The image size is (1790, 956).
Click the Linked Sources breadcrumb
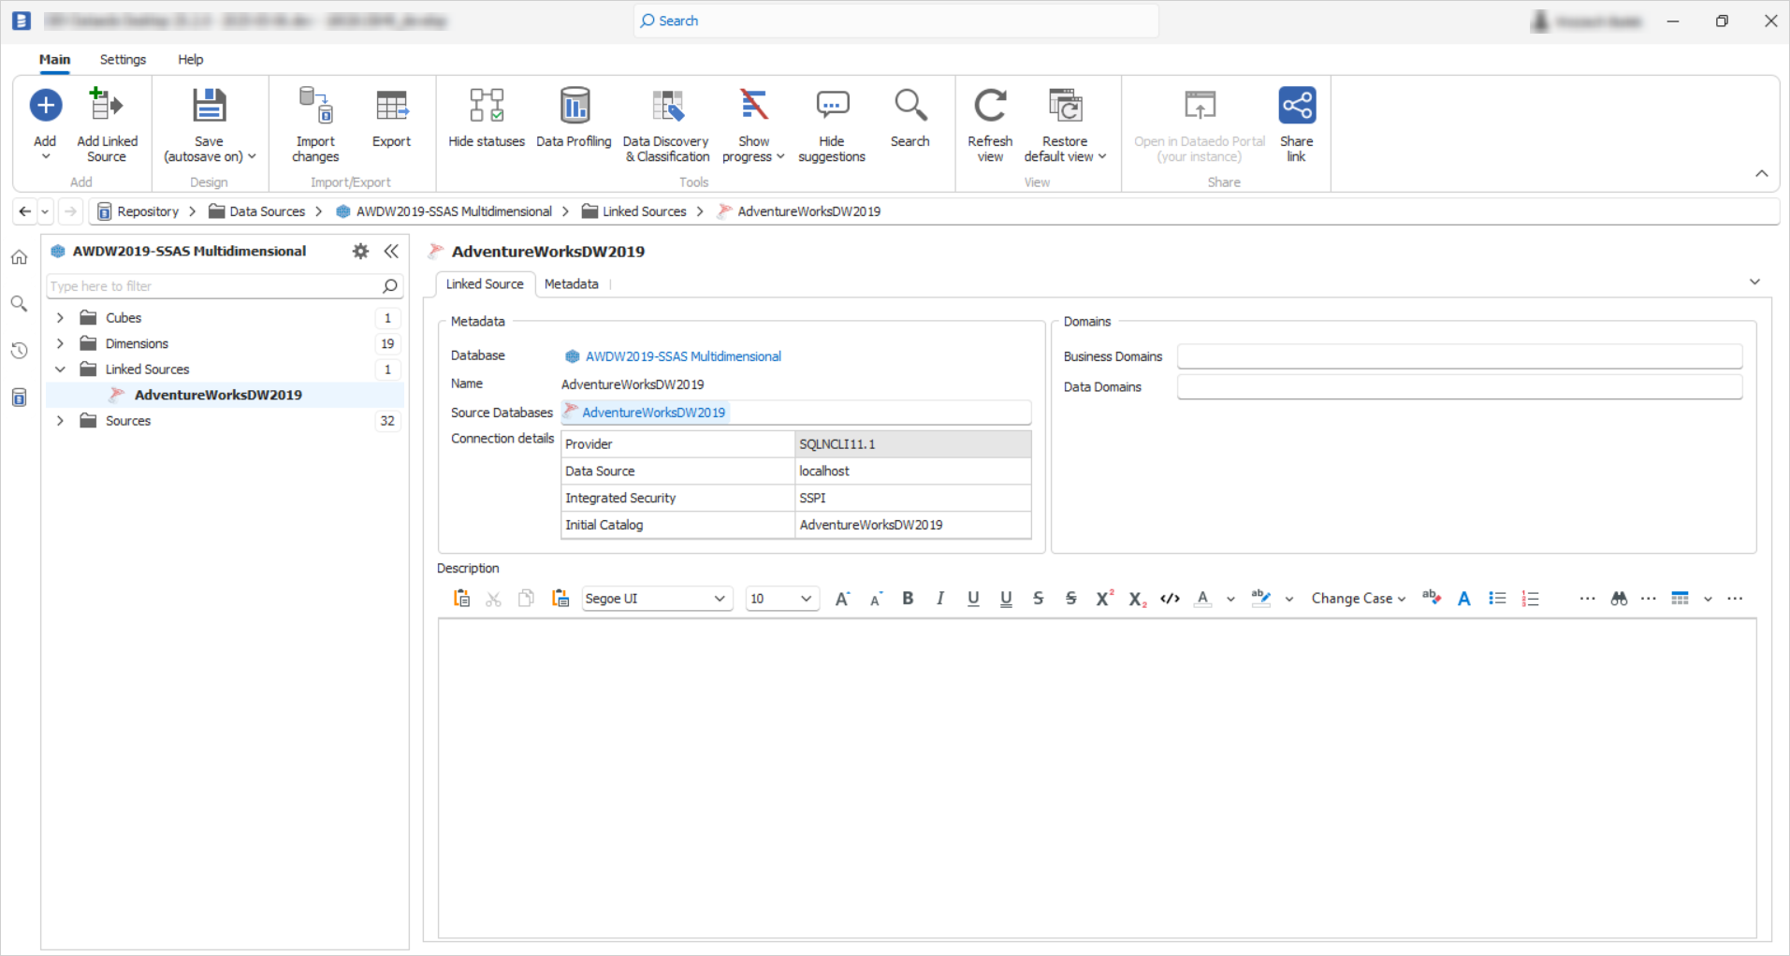click(x=633, y=211)
